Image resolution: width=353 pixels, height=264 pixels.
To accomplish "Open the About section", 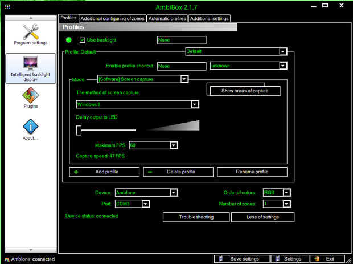I will (31, 129).
